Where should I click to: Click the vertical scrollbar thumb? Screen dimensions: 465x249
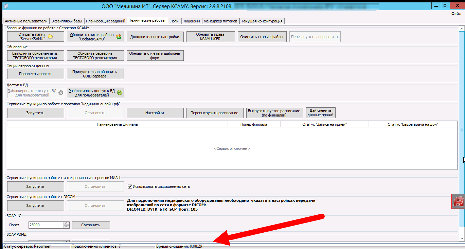point(462,129)
